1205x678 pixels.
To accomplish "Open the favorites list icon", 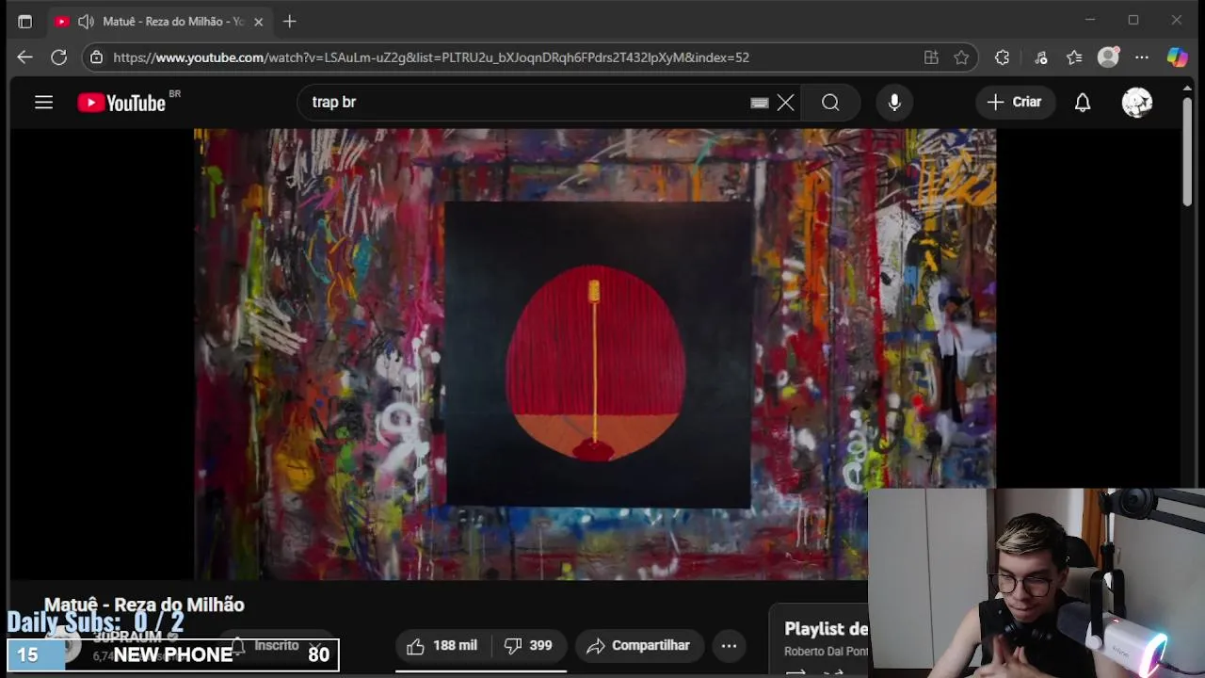I will click(1074, 57).
